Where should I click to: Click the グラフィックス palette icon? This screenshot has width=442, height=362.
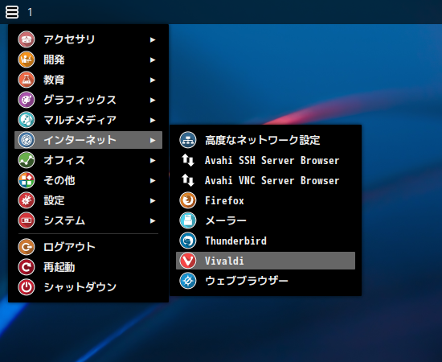pos(27,100)
